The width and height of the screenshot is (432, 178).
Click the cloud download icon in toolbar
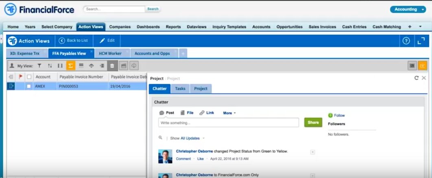point(133,65)
